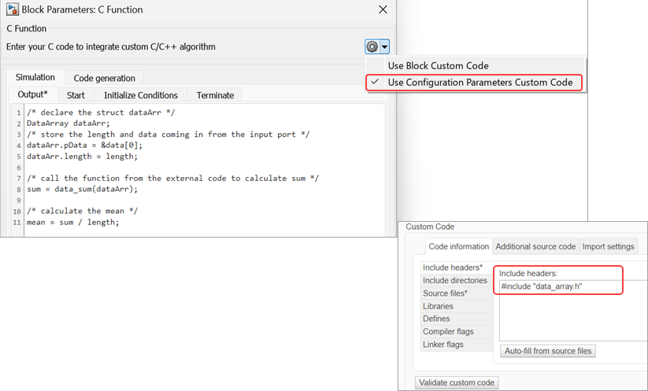The width and height of the screenshot is (648, 391).
Task: Click the Code information tab
Action: (458, 247)
